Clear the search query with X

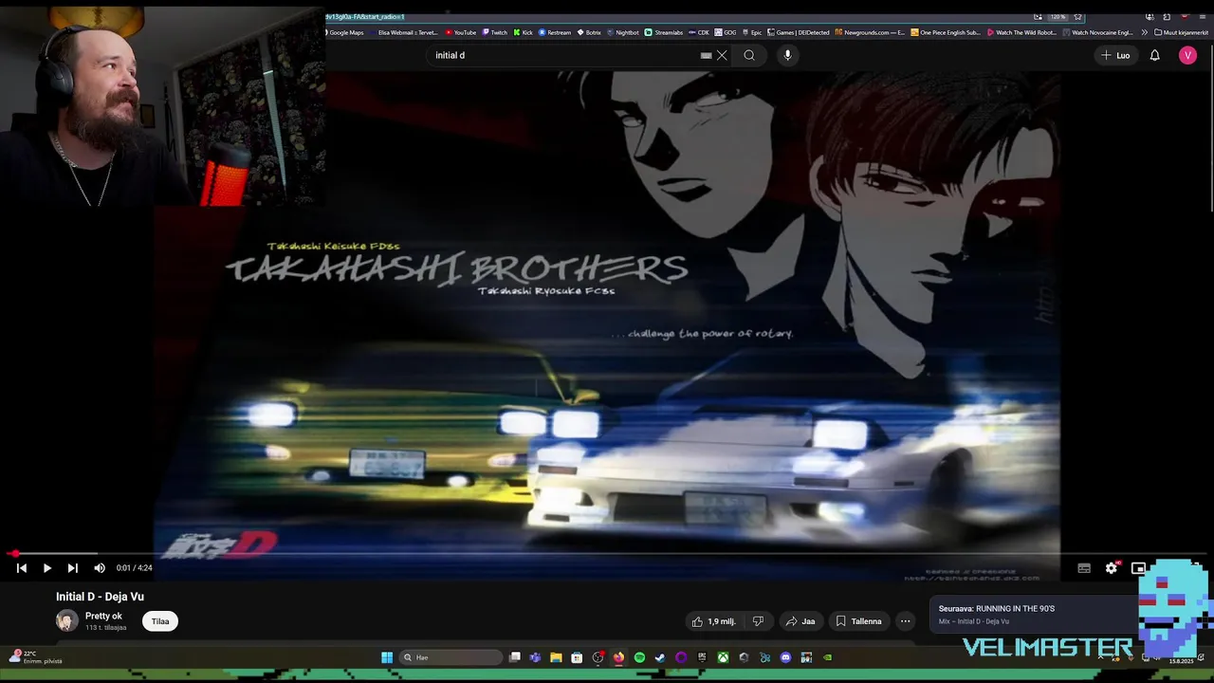click(x=722, y=55)
